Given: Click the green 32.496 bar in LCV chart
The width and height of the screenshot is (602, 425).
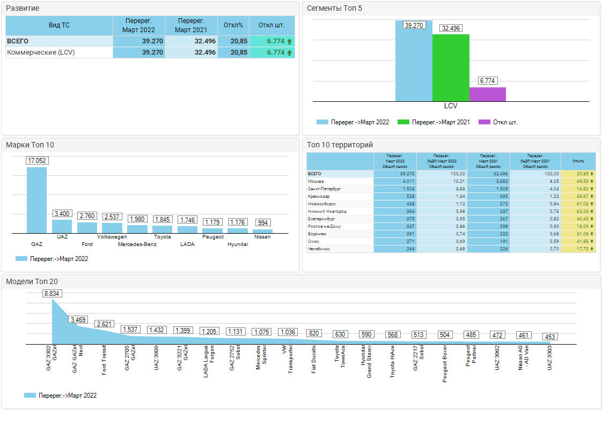Looking at the screenshot, I should pyautogui.click(x=451, y=68).
